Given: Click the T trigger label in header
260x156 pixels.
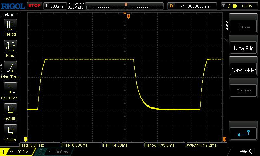Looking at the screenshot, I should point(223,6).
